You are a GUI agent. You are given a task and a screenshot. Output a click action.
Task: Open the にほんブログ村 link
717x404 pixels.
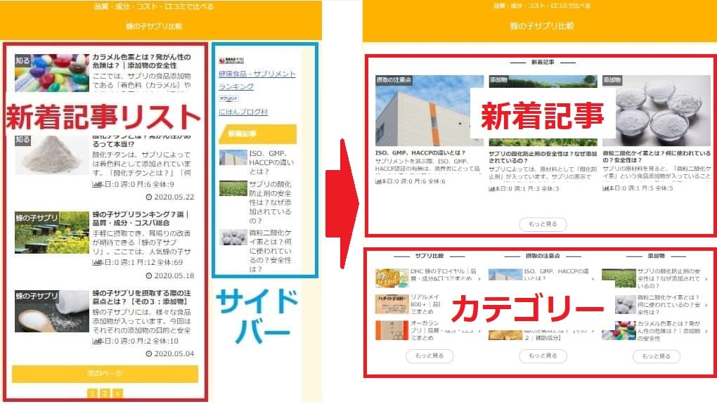[243, 112]
